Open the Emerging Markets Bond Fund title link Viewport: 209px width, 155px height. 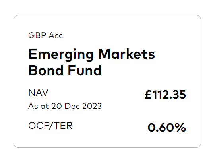91,62
